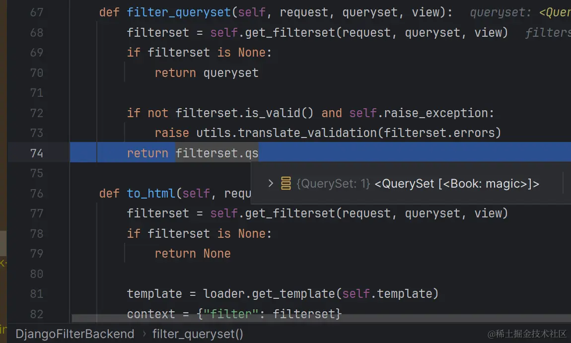The height and width of the screenshot is (343, 571).
Task: Click line number 67 in the gutter
Action: click(x=36, y=12)
